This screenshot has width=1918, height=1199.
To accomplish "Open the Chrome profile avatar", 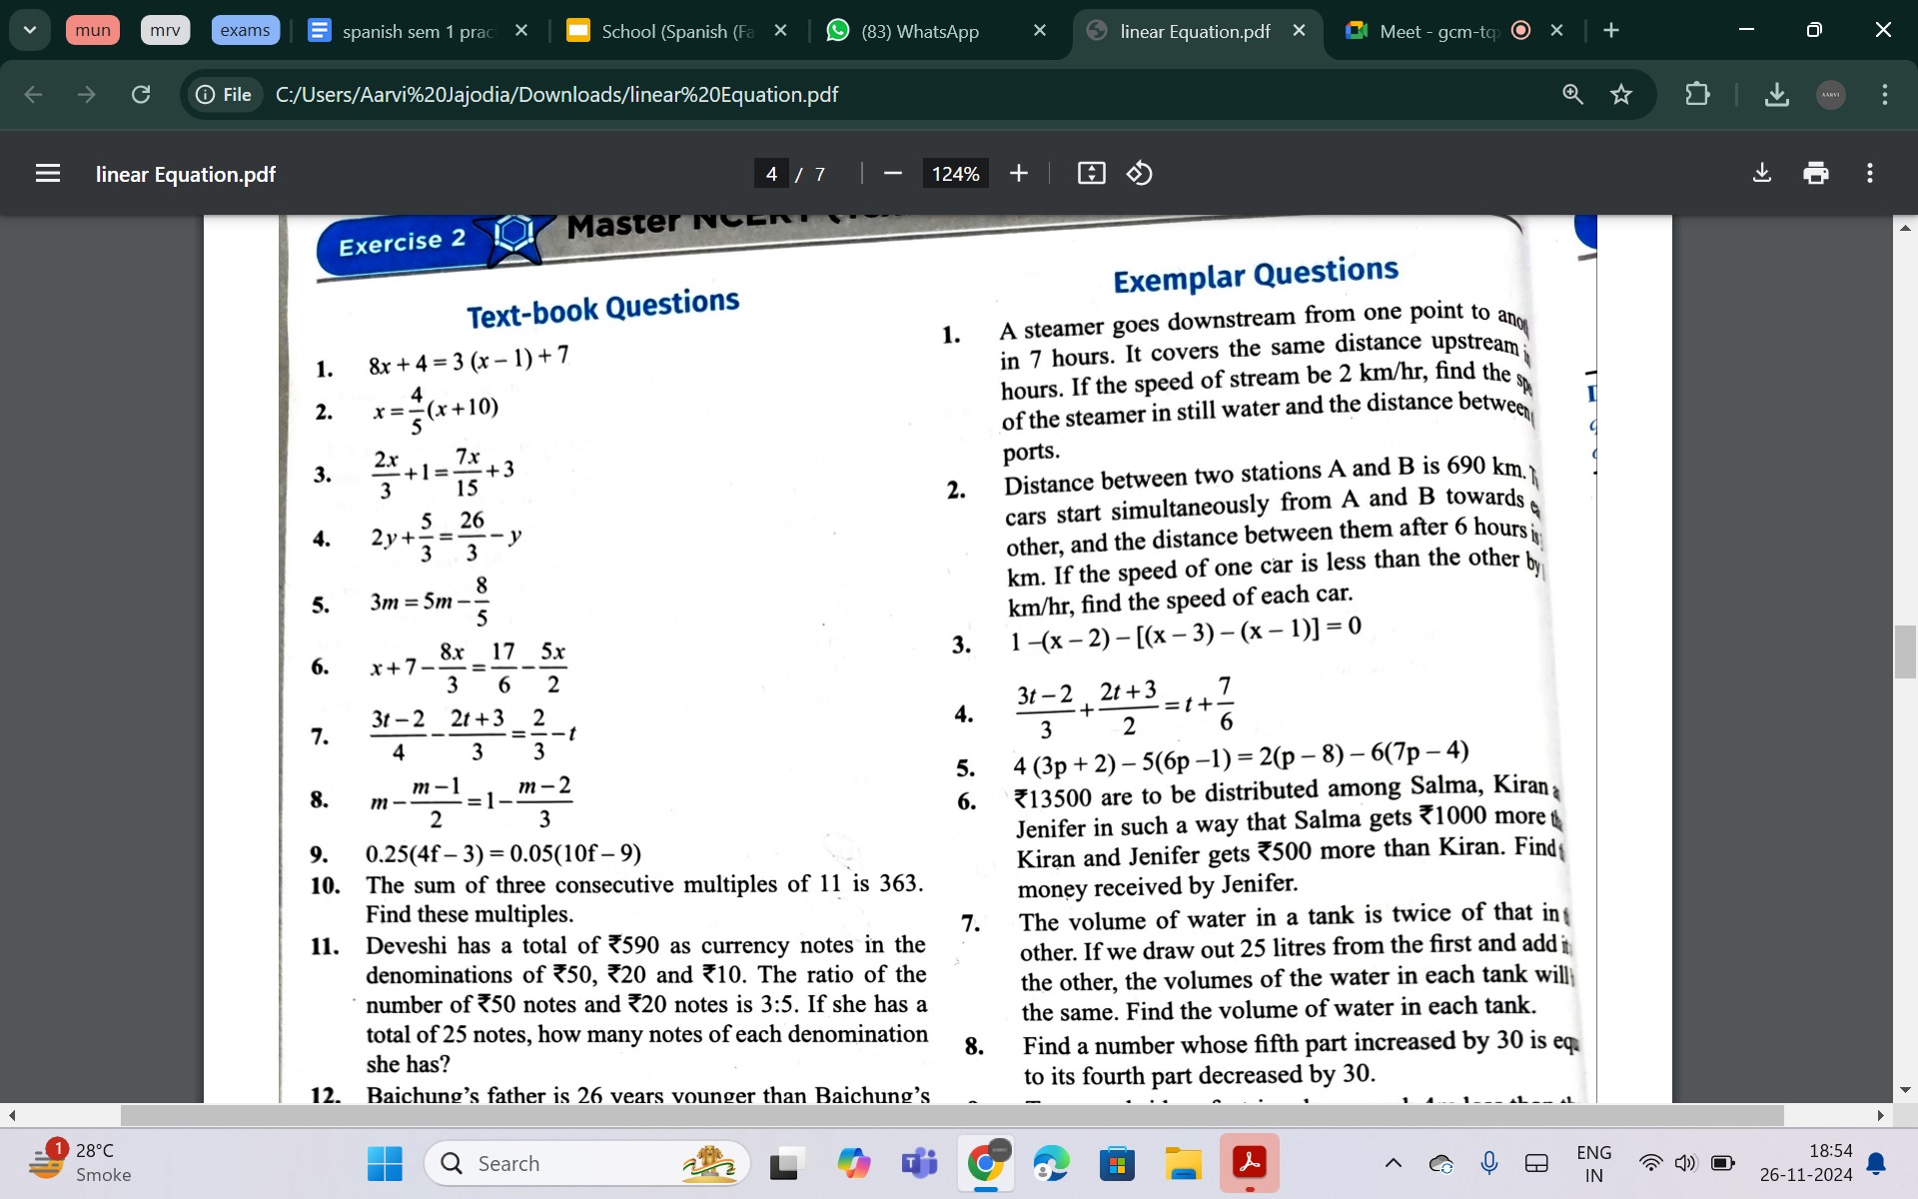I will click(x=1831, y=94).
